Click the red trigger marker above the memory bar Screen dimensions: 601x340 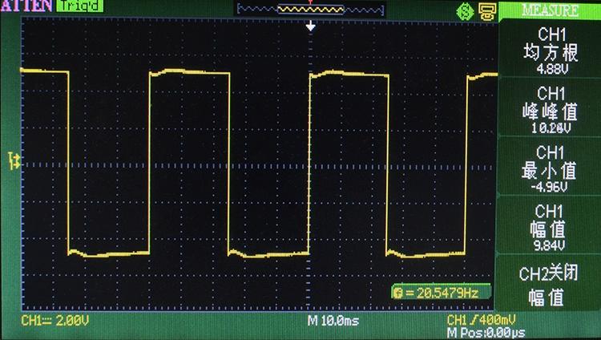click(311, 2)
